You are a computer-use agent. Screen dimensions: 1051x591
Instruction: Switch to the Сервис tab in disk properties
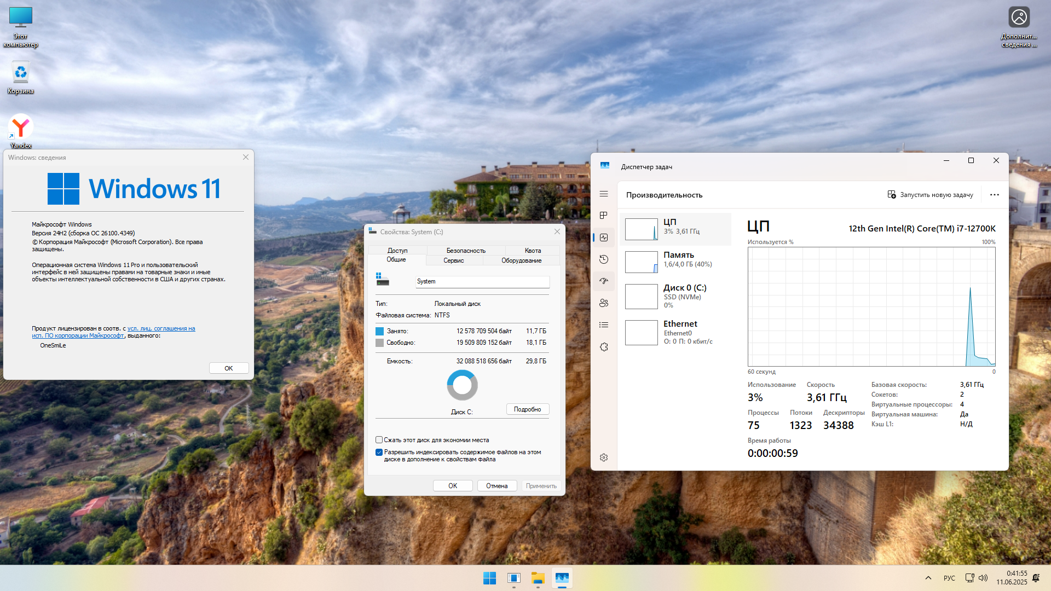pos(453,260)
